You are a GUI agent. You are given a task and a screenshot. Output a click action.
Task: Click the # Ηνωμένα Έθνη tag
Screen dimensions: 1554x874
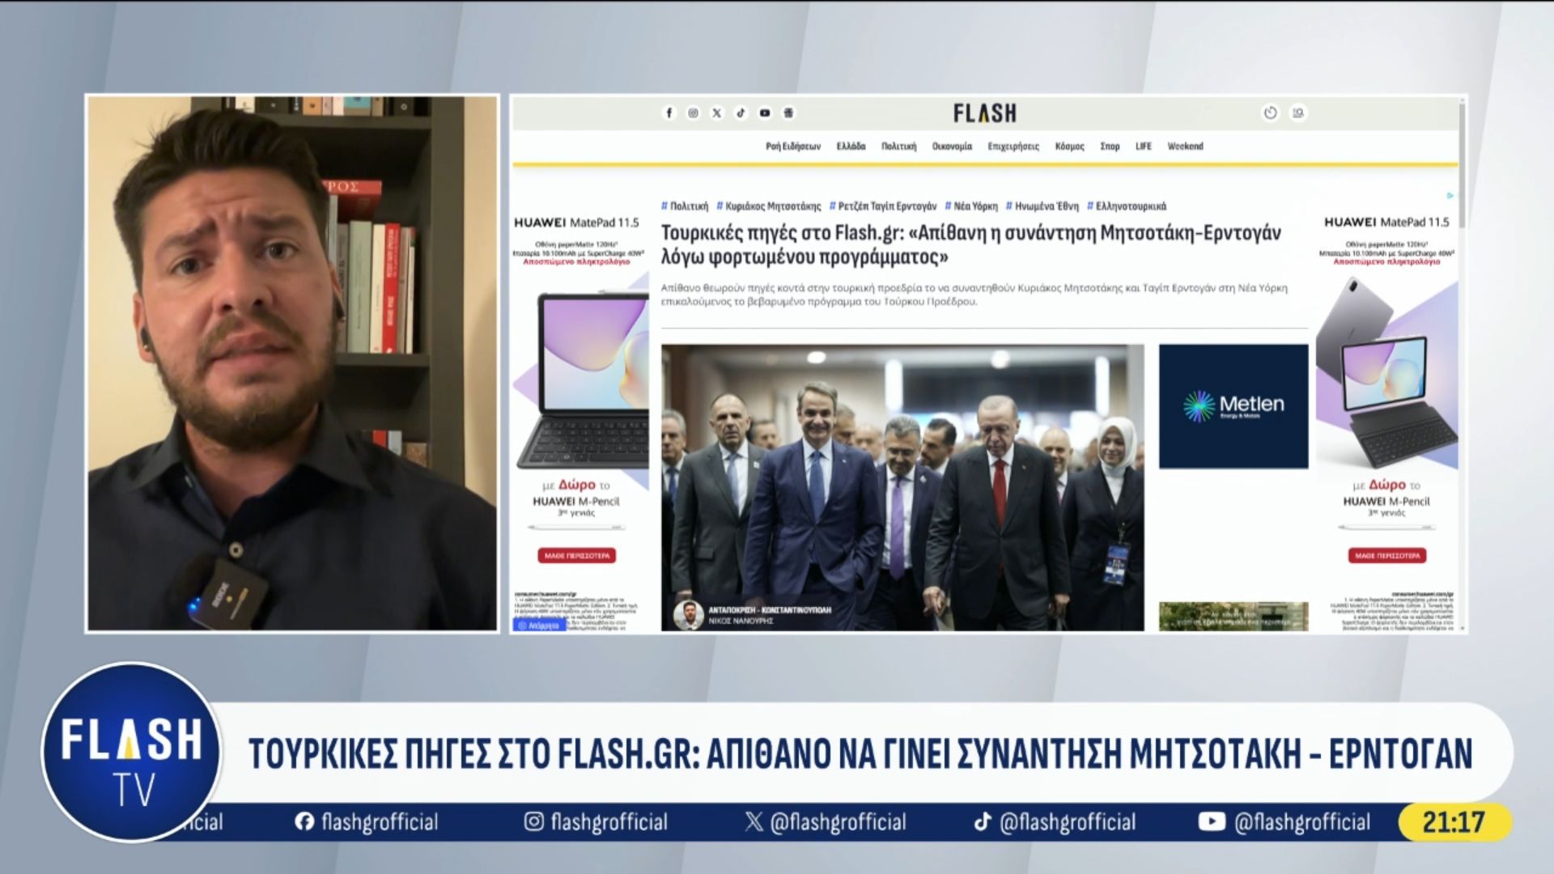pos(1042,206)
